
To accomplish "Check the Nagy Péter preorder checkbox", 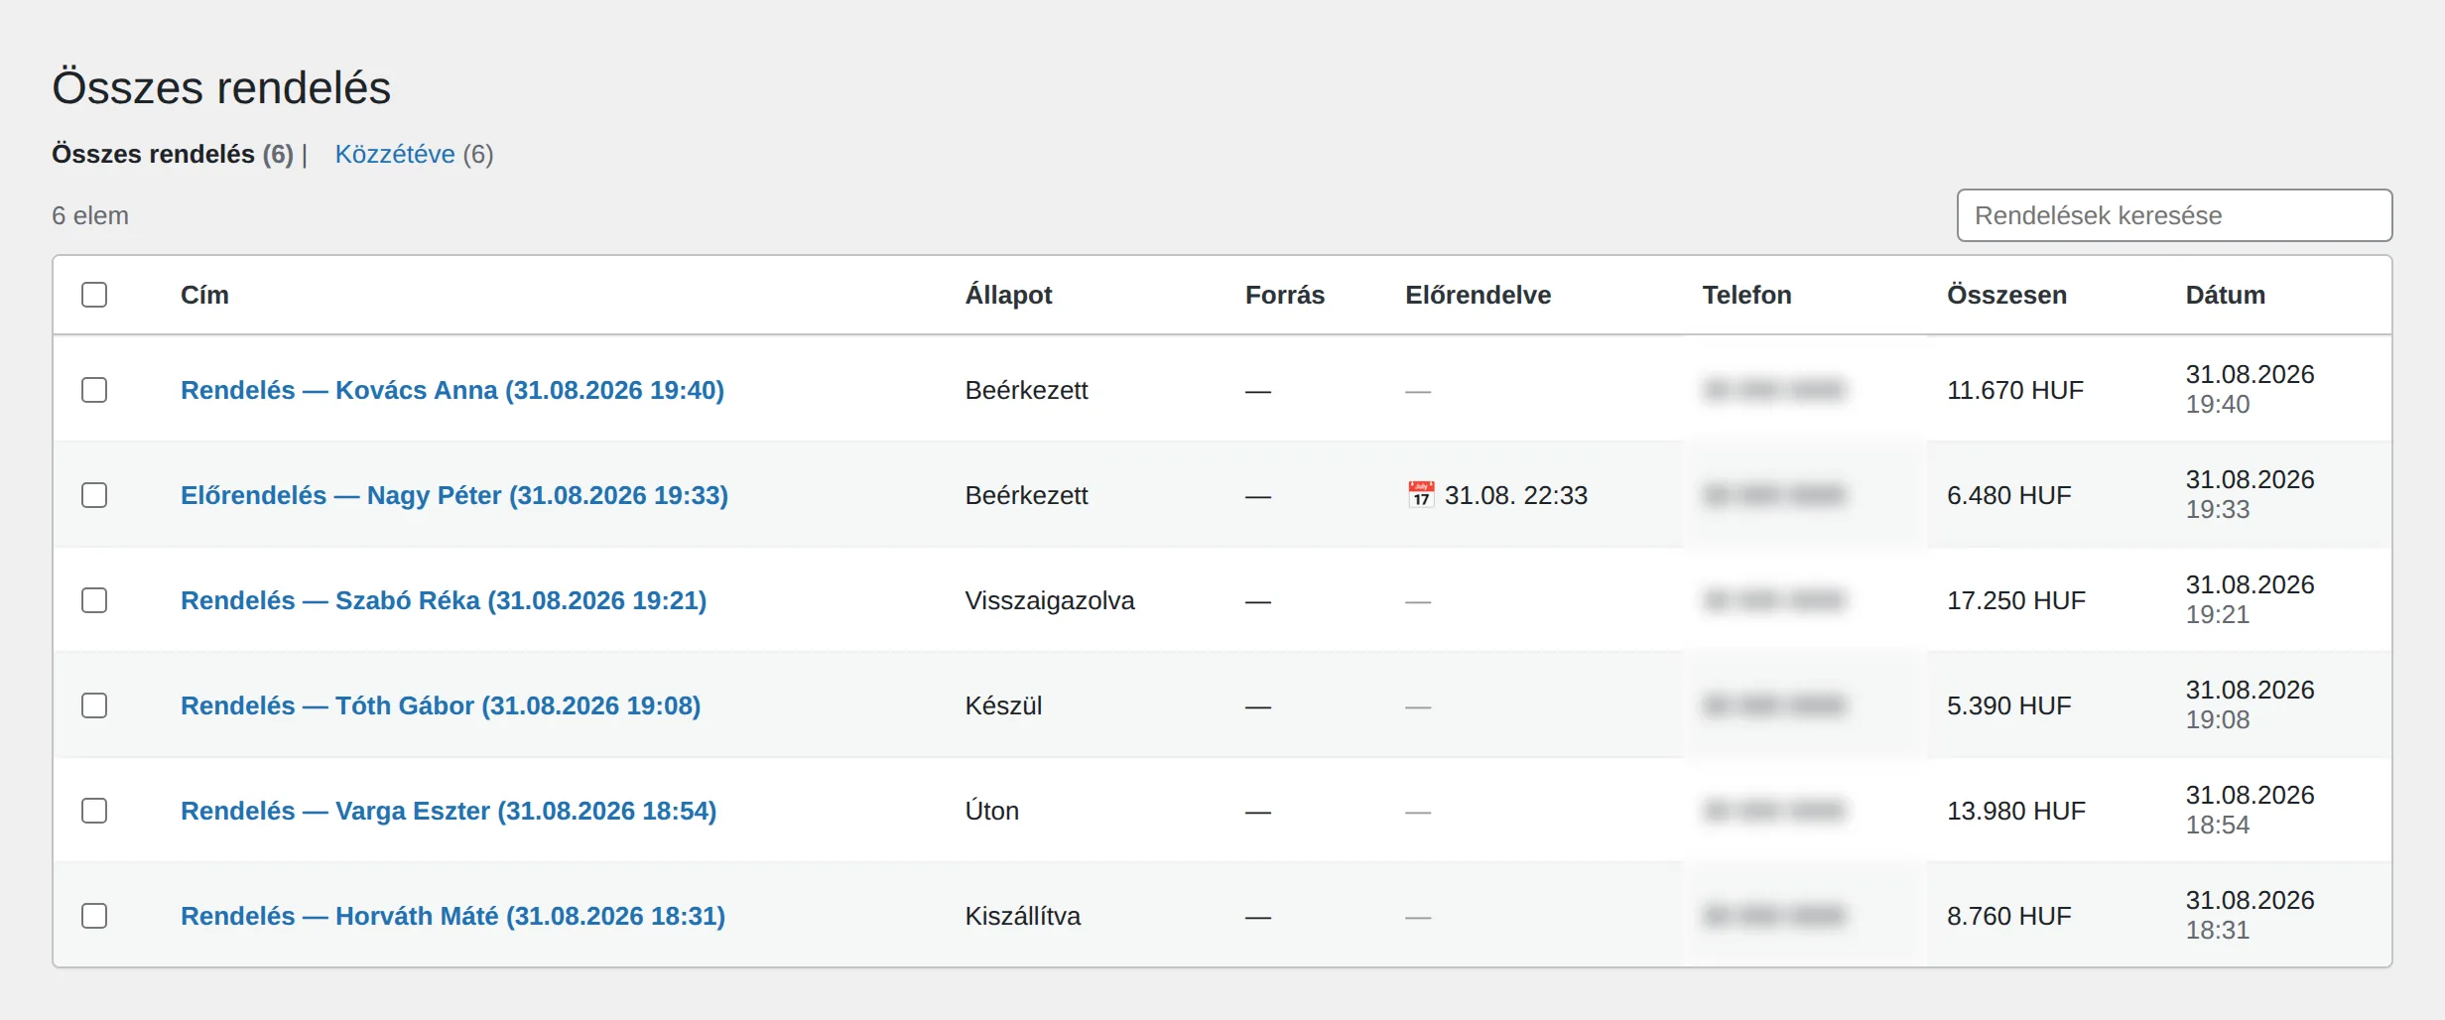I will pos(94,495).
